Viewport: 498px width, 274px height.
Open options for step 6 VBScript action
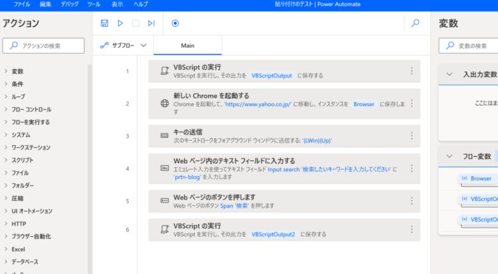click(x=412, y=230)
